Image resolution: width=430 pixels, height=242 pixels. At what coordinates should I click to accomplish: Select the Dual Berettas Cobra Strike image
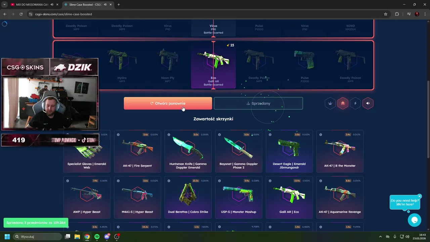coord(188,194)
